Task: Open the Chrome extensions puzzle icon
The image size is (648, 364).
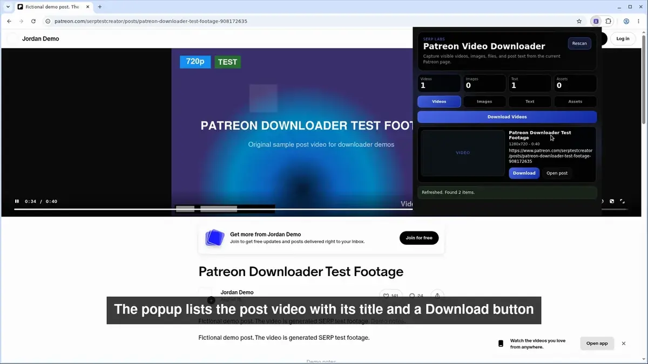Action: [609, 21]
